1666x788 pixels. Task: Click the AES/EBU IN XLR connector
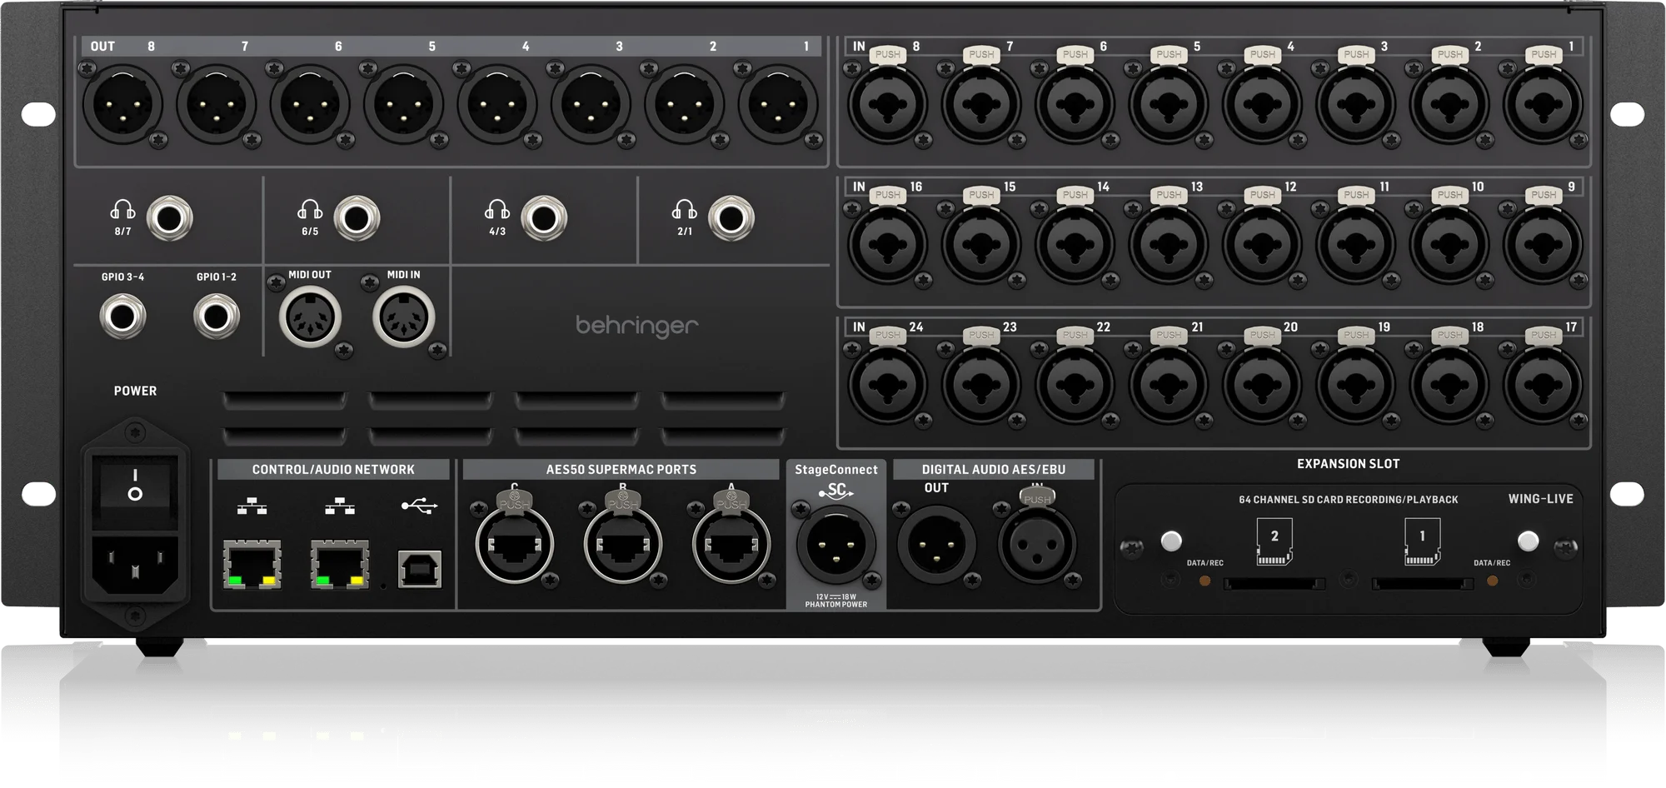tap(1037, 545)
